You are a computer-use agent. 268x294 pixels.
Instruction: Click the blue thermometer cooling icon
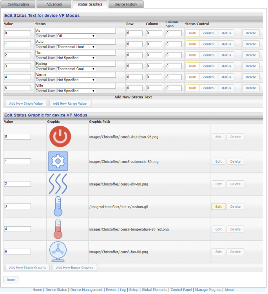tap(58, 207)
